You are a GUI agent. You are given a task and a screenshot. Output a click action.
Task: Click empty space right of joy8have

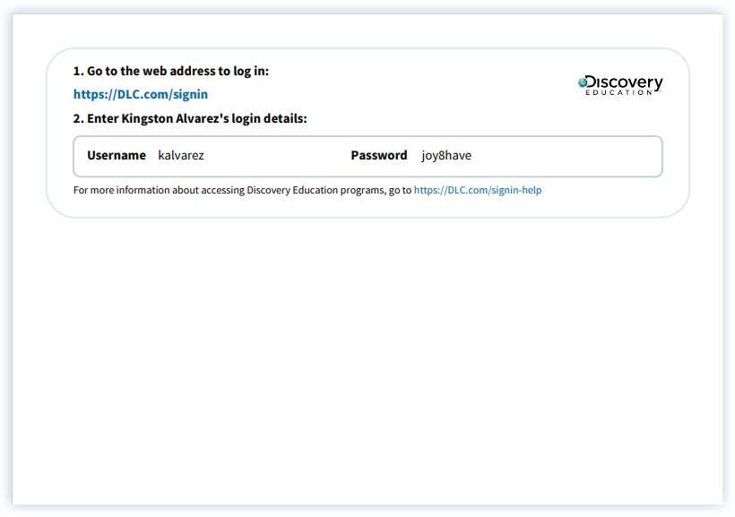pyautogui.click(x=565, y=155)
